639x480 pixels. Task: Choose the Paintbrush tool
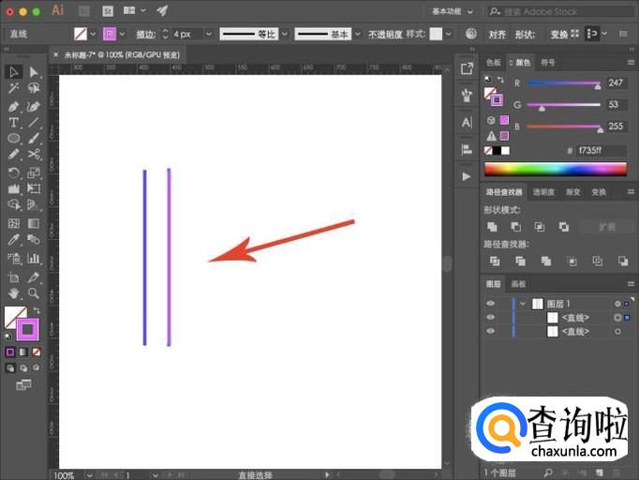coord(34,138)
